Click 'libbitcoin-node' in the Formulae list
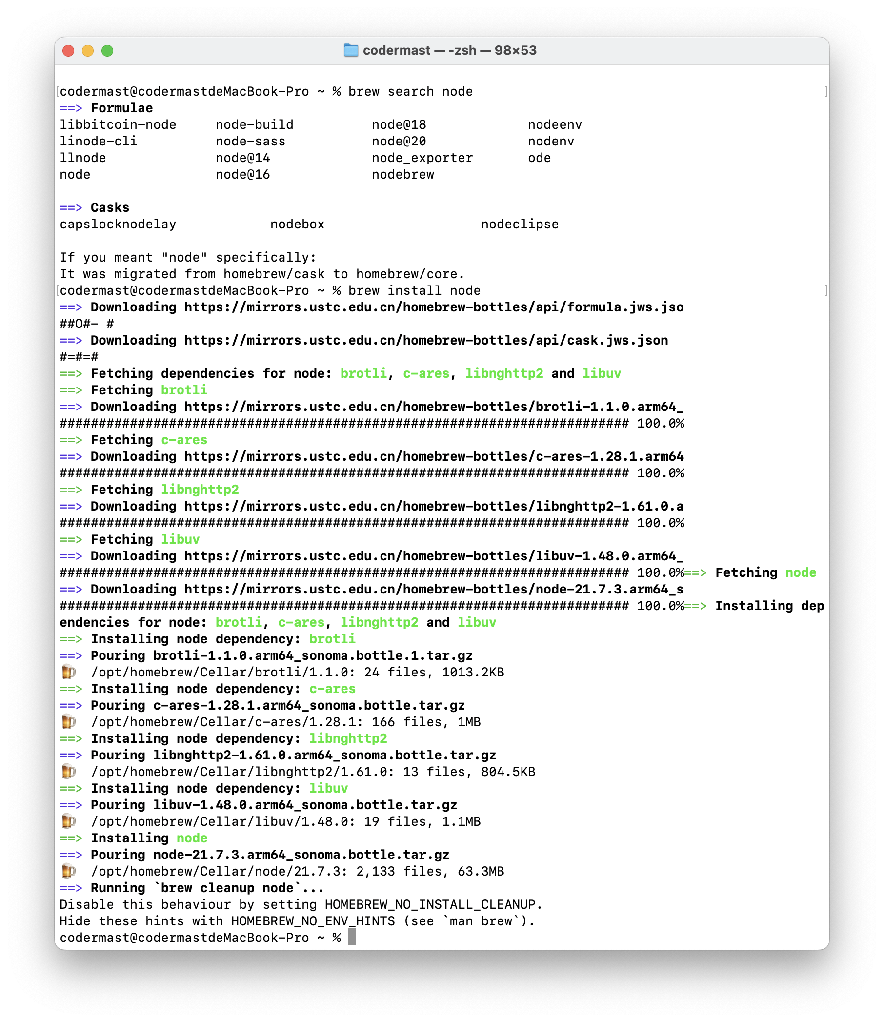884x1022 pixels. click(118, 125)
